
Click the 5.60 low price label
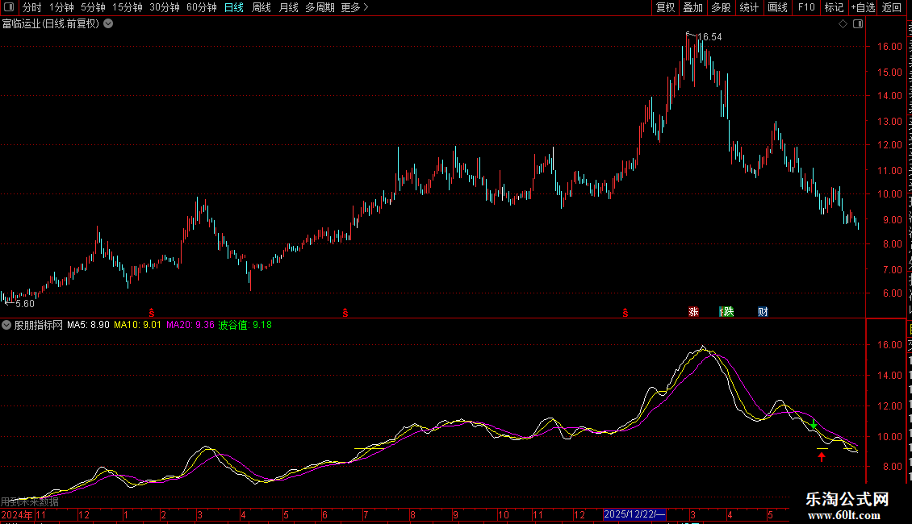(25, 304)
